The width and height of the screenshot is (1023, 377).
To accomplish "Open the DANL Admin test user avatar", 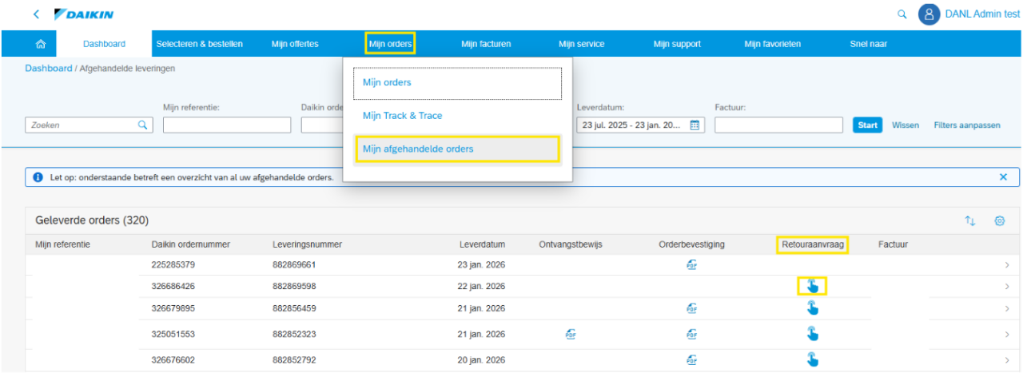I will (929, 14).
